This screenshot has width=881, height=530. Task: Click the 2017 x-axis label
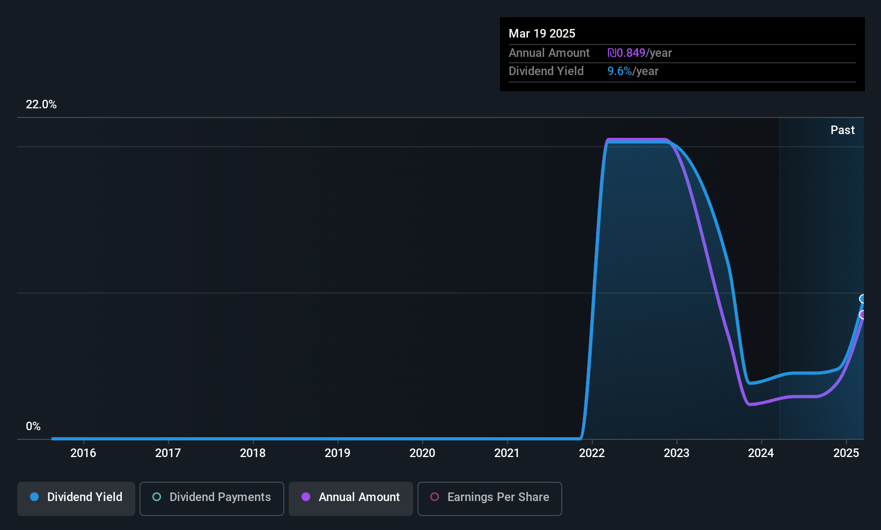[x=168, y=453]
